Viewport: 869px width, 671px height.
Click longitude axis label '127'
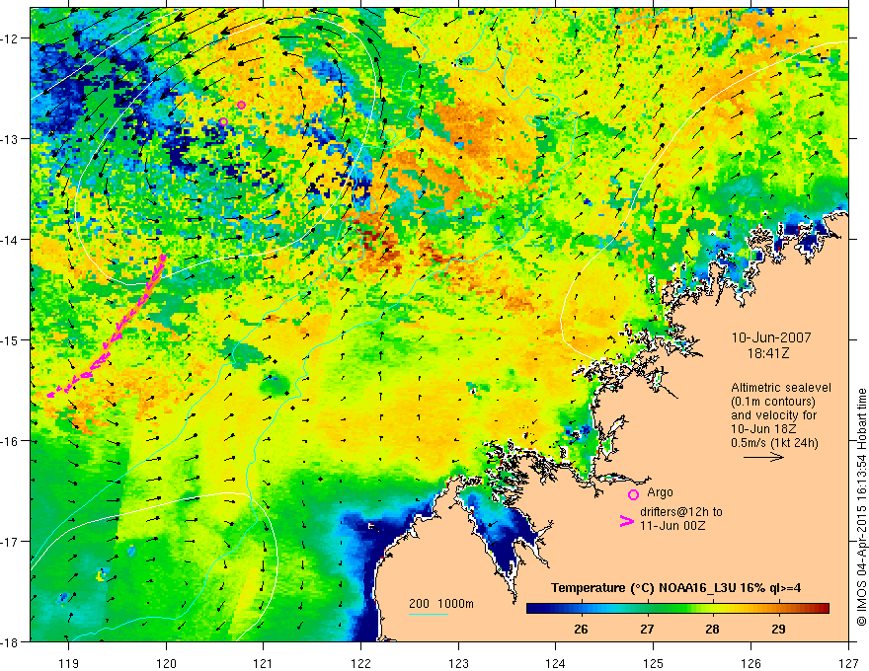tap(848, 663)
